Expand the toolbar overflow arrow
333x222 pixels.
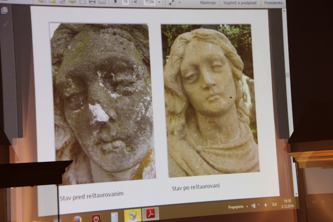(x=179, y=3)
